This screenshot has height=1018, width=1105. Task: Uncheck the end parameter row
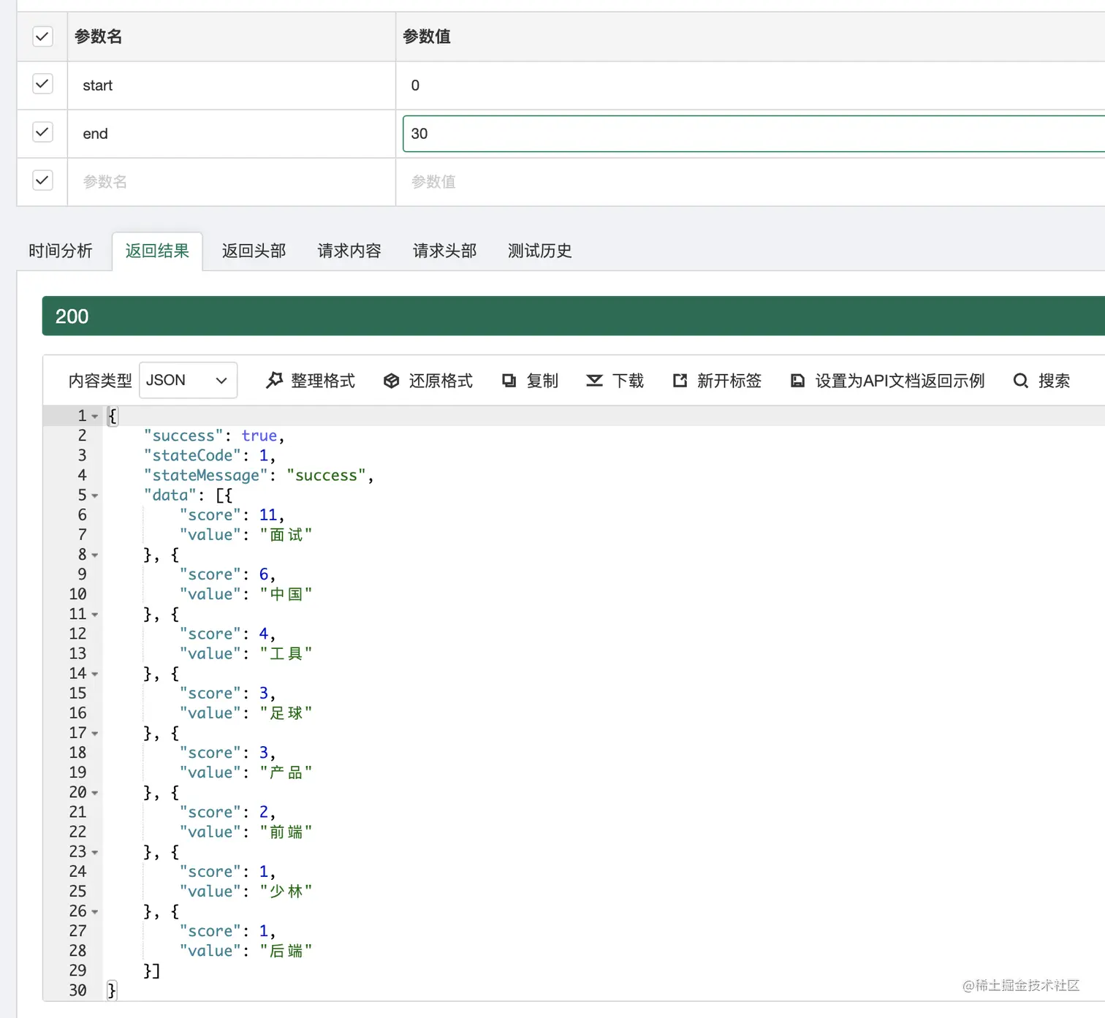pyautogui.click(x=42, y=132)
